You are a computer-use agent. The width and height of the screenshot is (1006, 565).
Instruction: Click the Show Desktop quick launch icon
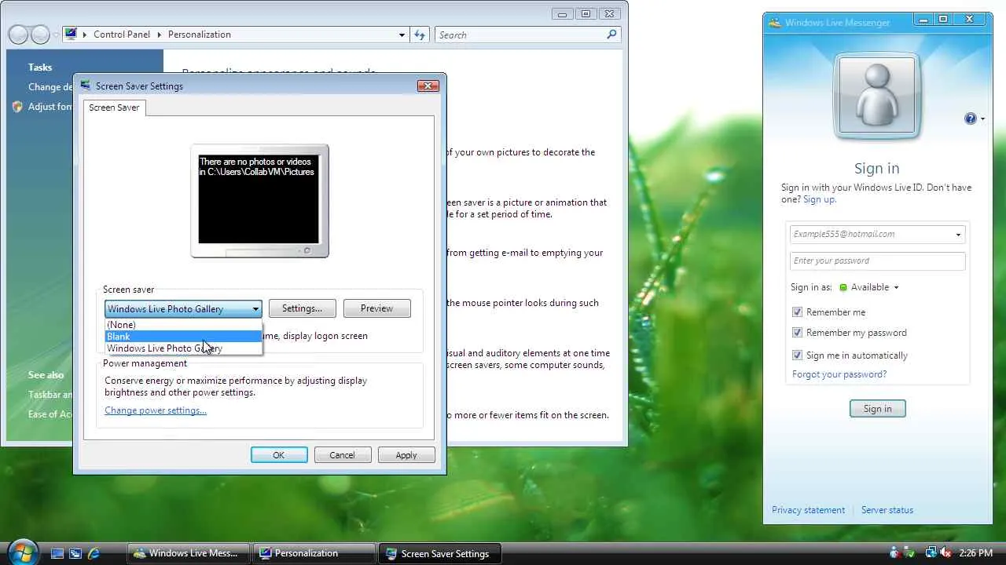[x=57, y=553]
